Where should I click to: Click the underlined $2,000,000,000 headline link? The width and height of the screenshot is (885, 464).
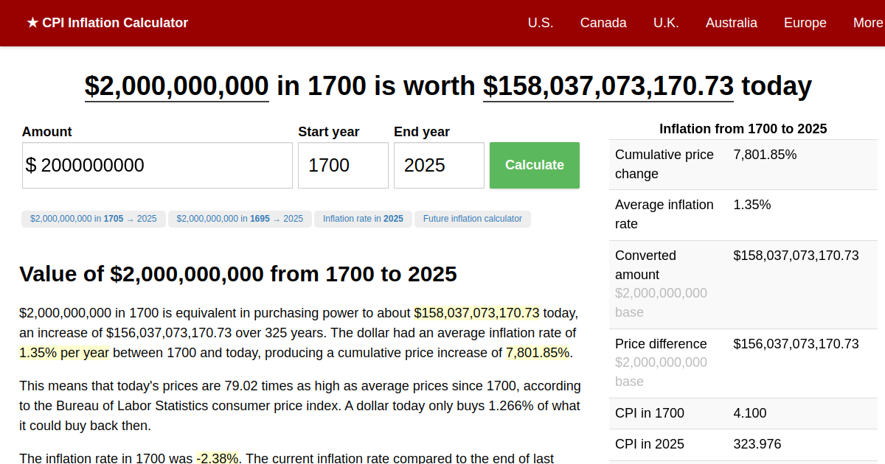[x=176, y=86]
